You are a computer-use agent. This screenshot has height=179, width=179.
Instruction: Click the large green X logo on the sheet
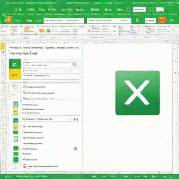click(138, 93)
